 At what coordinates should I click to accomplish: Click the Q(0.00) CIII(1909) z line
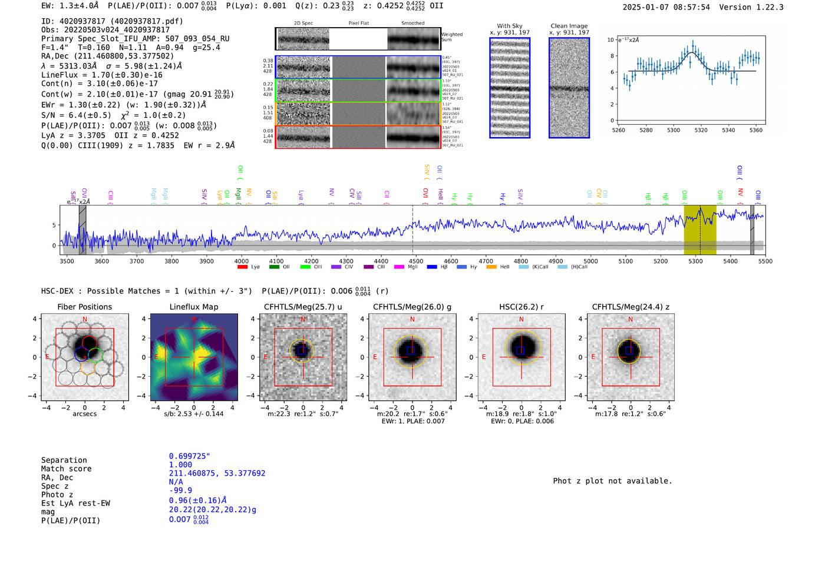click(x=138, y=145)
